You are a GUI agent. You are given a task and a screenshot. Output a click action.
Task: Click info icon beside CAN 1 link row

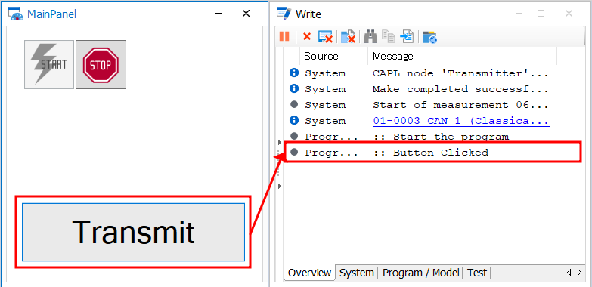[x=294, y=120]
